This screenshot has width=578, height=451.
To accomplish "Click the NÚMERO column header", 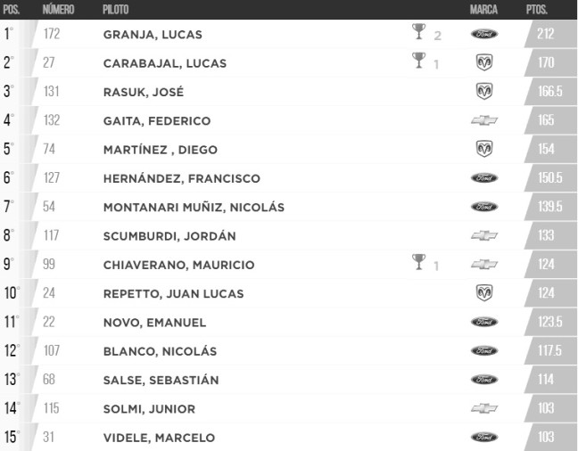I will click(59, 10).
